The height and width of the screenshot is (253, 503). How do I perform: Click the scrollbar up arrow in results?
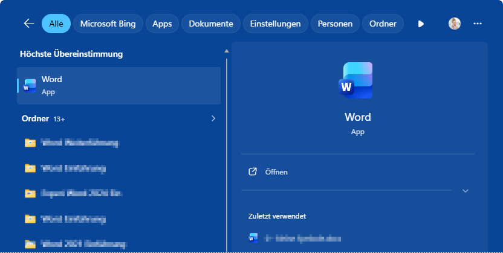tap(227, 51)
